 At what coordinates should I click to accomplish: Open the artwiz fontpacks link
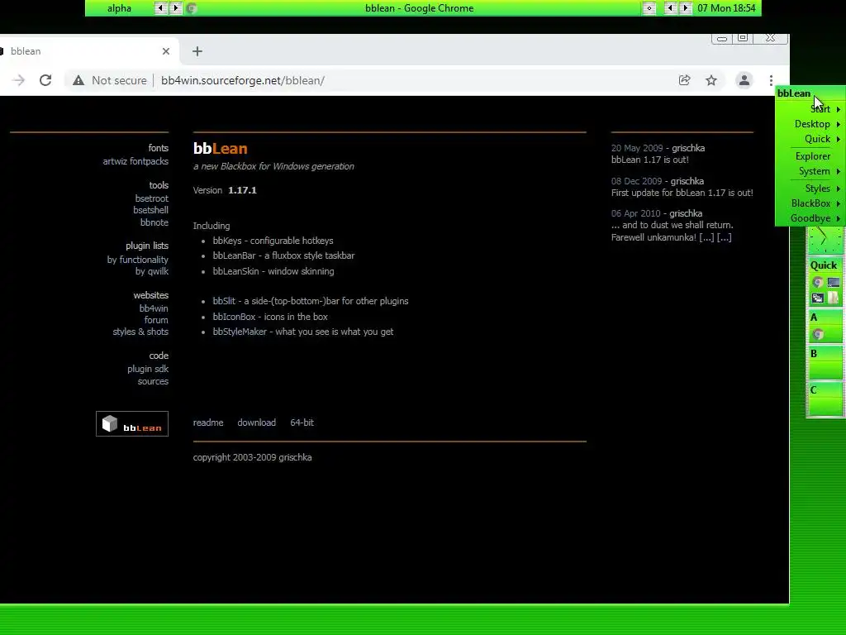point(135,161)
